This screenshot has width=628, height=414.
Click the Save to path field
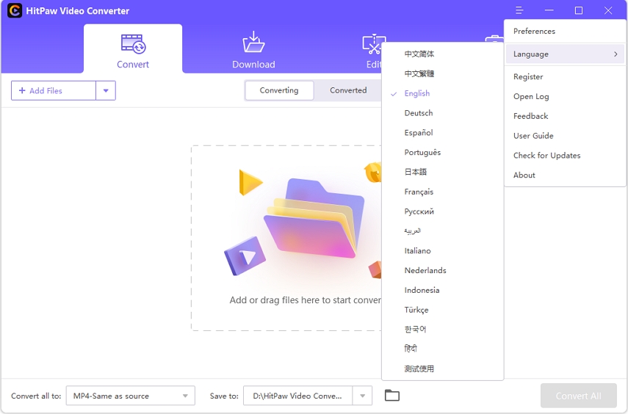tap(298, 396)
